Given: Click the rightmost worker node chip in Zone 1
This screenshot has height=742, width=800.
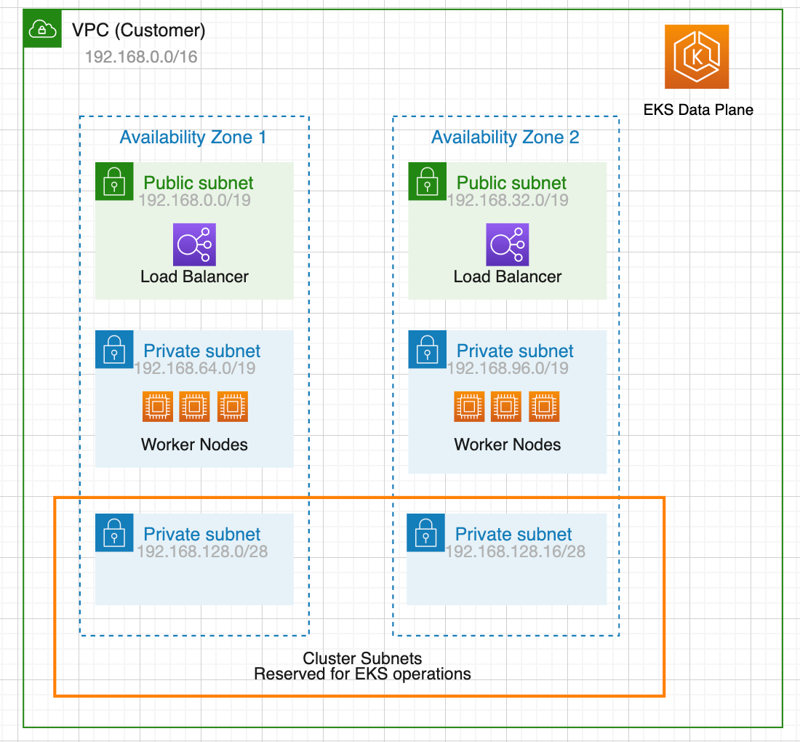Looking at the screenshot, I should click(233, 407).
